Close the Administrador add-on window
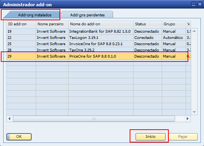The width and height of the screenshot is (204, 146). [x=200, y=4]
